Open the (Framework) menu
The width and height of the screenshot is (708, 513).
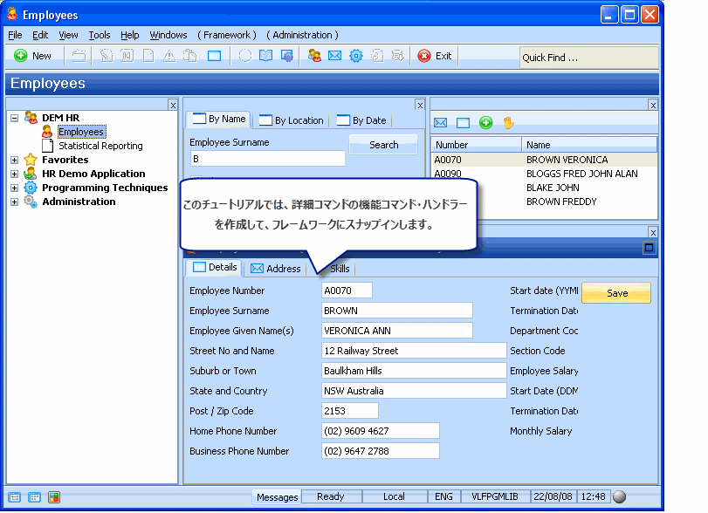click(227, 35)
